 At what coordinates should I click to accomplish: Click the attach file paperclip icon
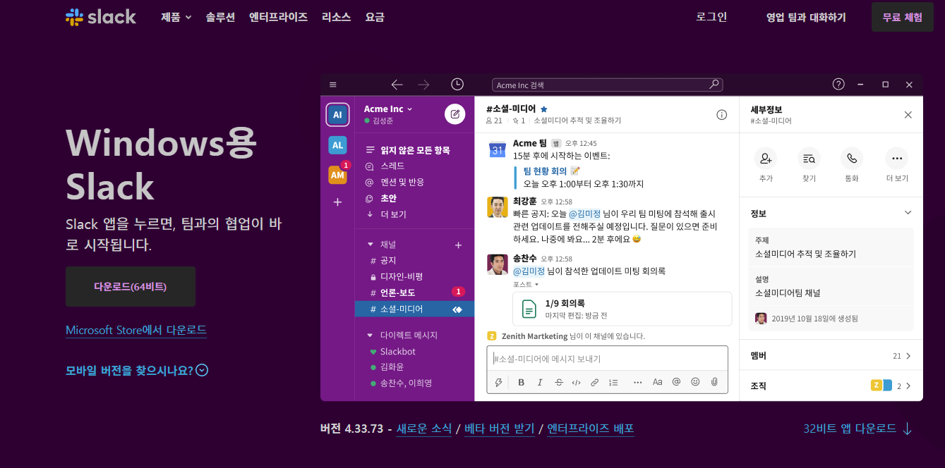(x=714, y=382)
